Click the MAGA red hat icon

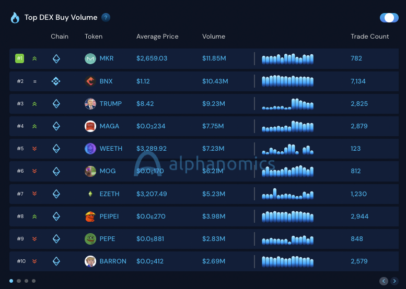[x=90, y=126]
